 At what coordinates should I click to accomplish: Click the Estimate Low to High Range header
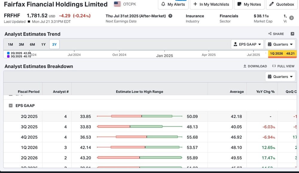point(139,92)
